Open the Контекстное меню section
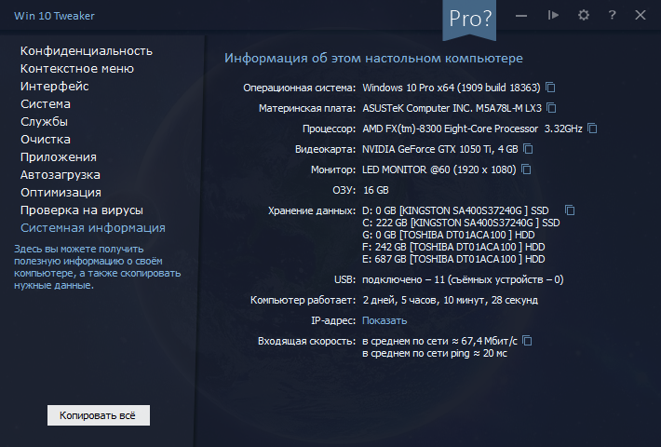The height and width of the screenshot is (447, 661). tap(77, 69)
